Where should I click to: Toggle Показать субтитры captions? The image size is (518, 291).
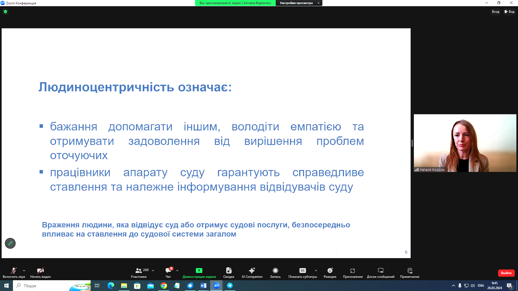coord(302,272)
